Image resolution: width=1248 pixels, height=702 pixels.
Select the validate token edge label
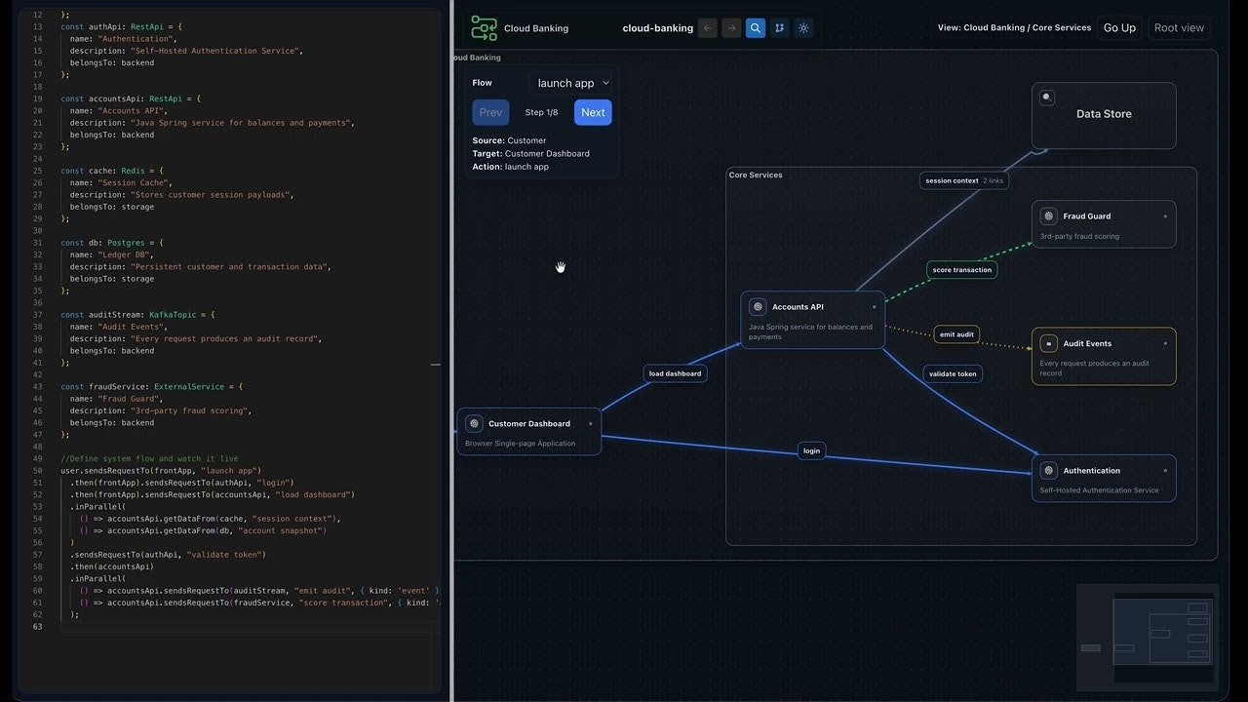pyautogui.click(x=953, y=373)
